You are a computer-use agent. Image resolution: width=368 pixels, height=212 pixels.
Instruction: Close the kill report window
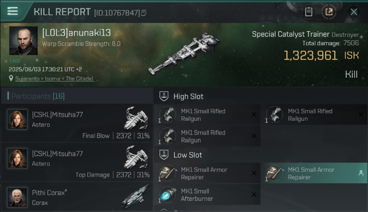[354, 12]
